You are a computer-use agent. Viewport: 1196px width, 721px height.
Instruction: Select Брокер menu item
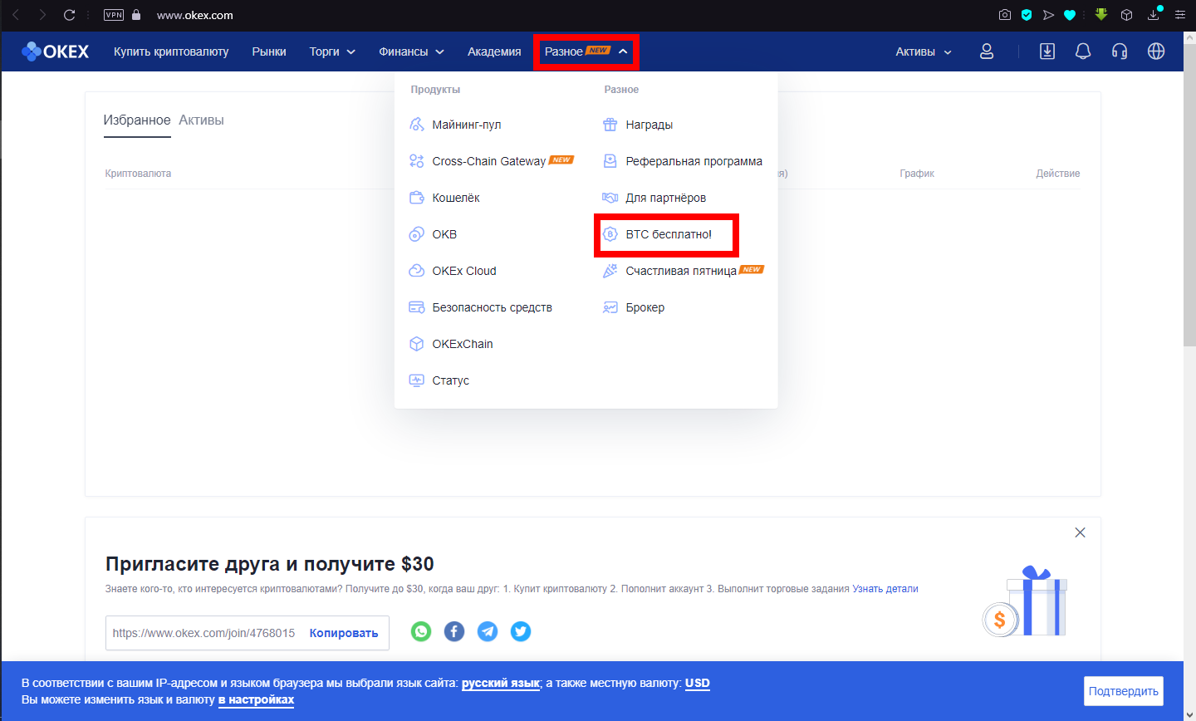coord(633,307)
